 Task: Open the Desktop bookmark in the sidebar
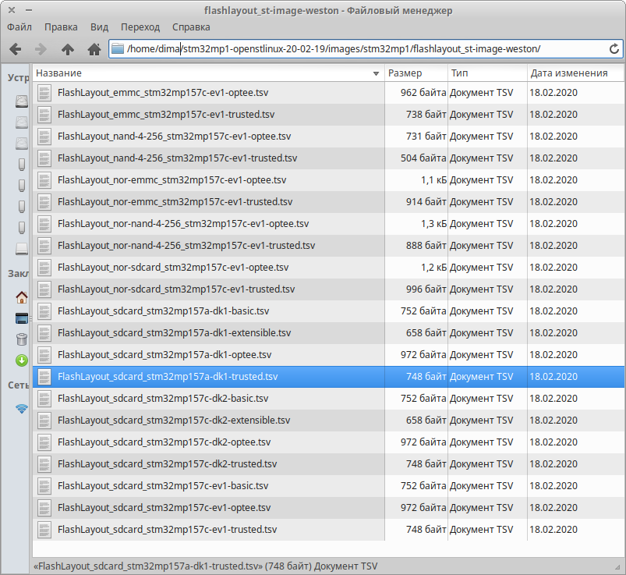(x=22, y=318)
